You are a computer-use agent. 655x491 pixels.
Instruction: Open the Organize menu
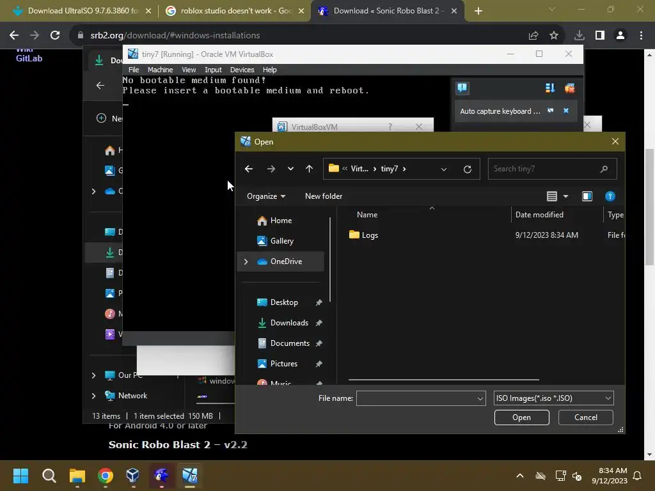(x=265, y=196)
